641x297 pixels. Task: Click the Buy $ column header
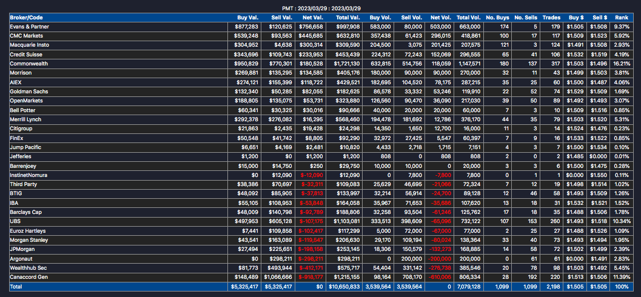pos(576,18)
